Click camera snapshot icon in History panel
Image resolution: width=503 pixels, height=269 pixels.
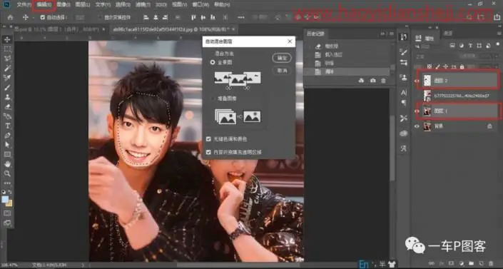click(372, 81)
